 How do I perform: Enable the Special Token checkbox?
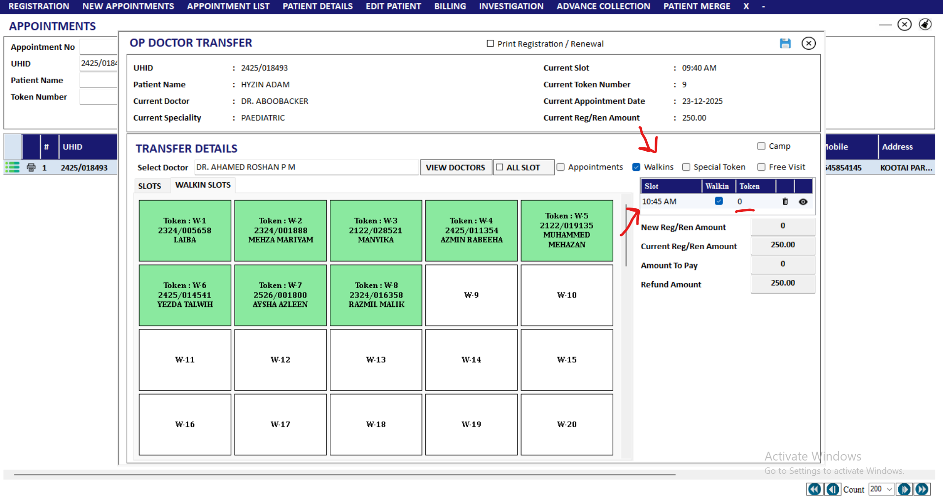(686, 167)
